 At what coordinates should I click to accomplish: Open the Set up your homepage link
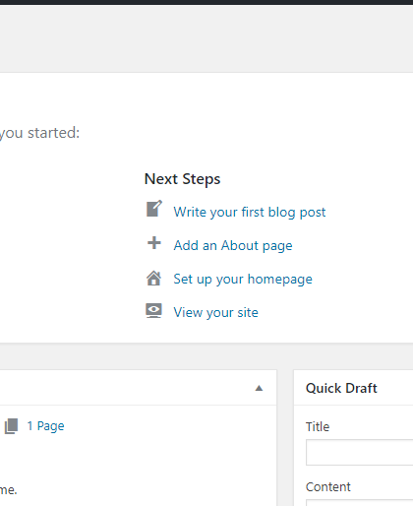243,280
